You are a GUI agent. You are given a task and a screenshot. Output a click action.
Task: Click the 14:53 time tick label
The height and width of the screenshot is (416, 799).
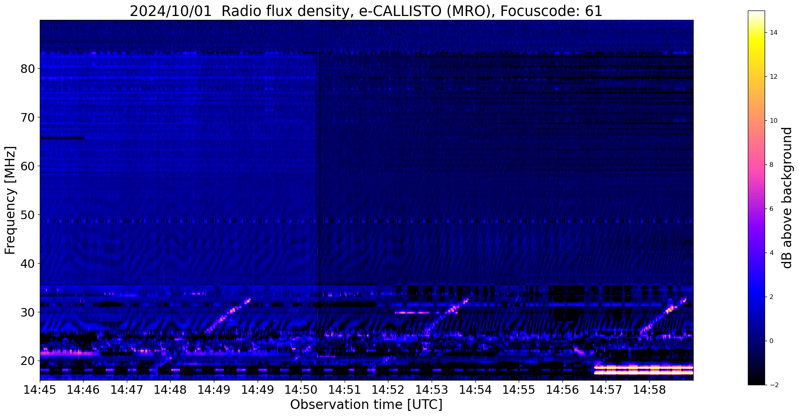click(431, 389)
